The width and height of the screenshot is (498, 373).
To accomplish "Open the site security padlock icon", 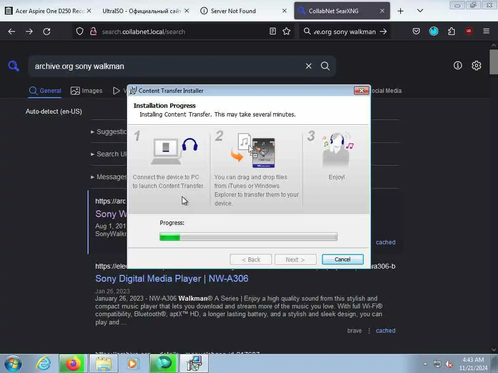I will [x=93, y=32].
